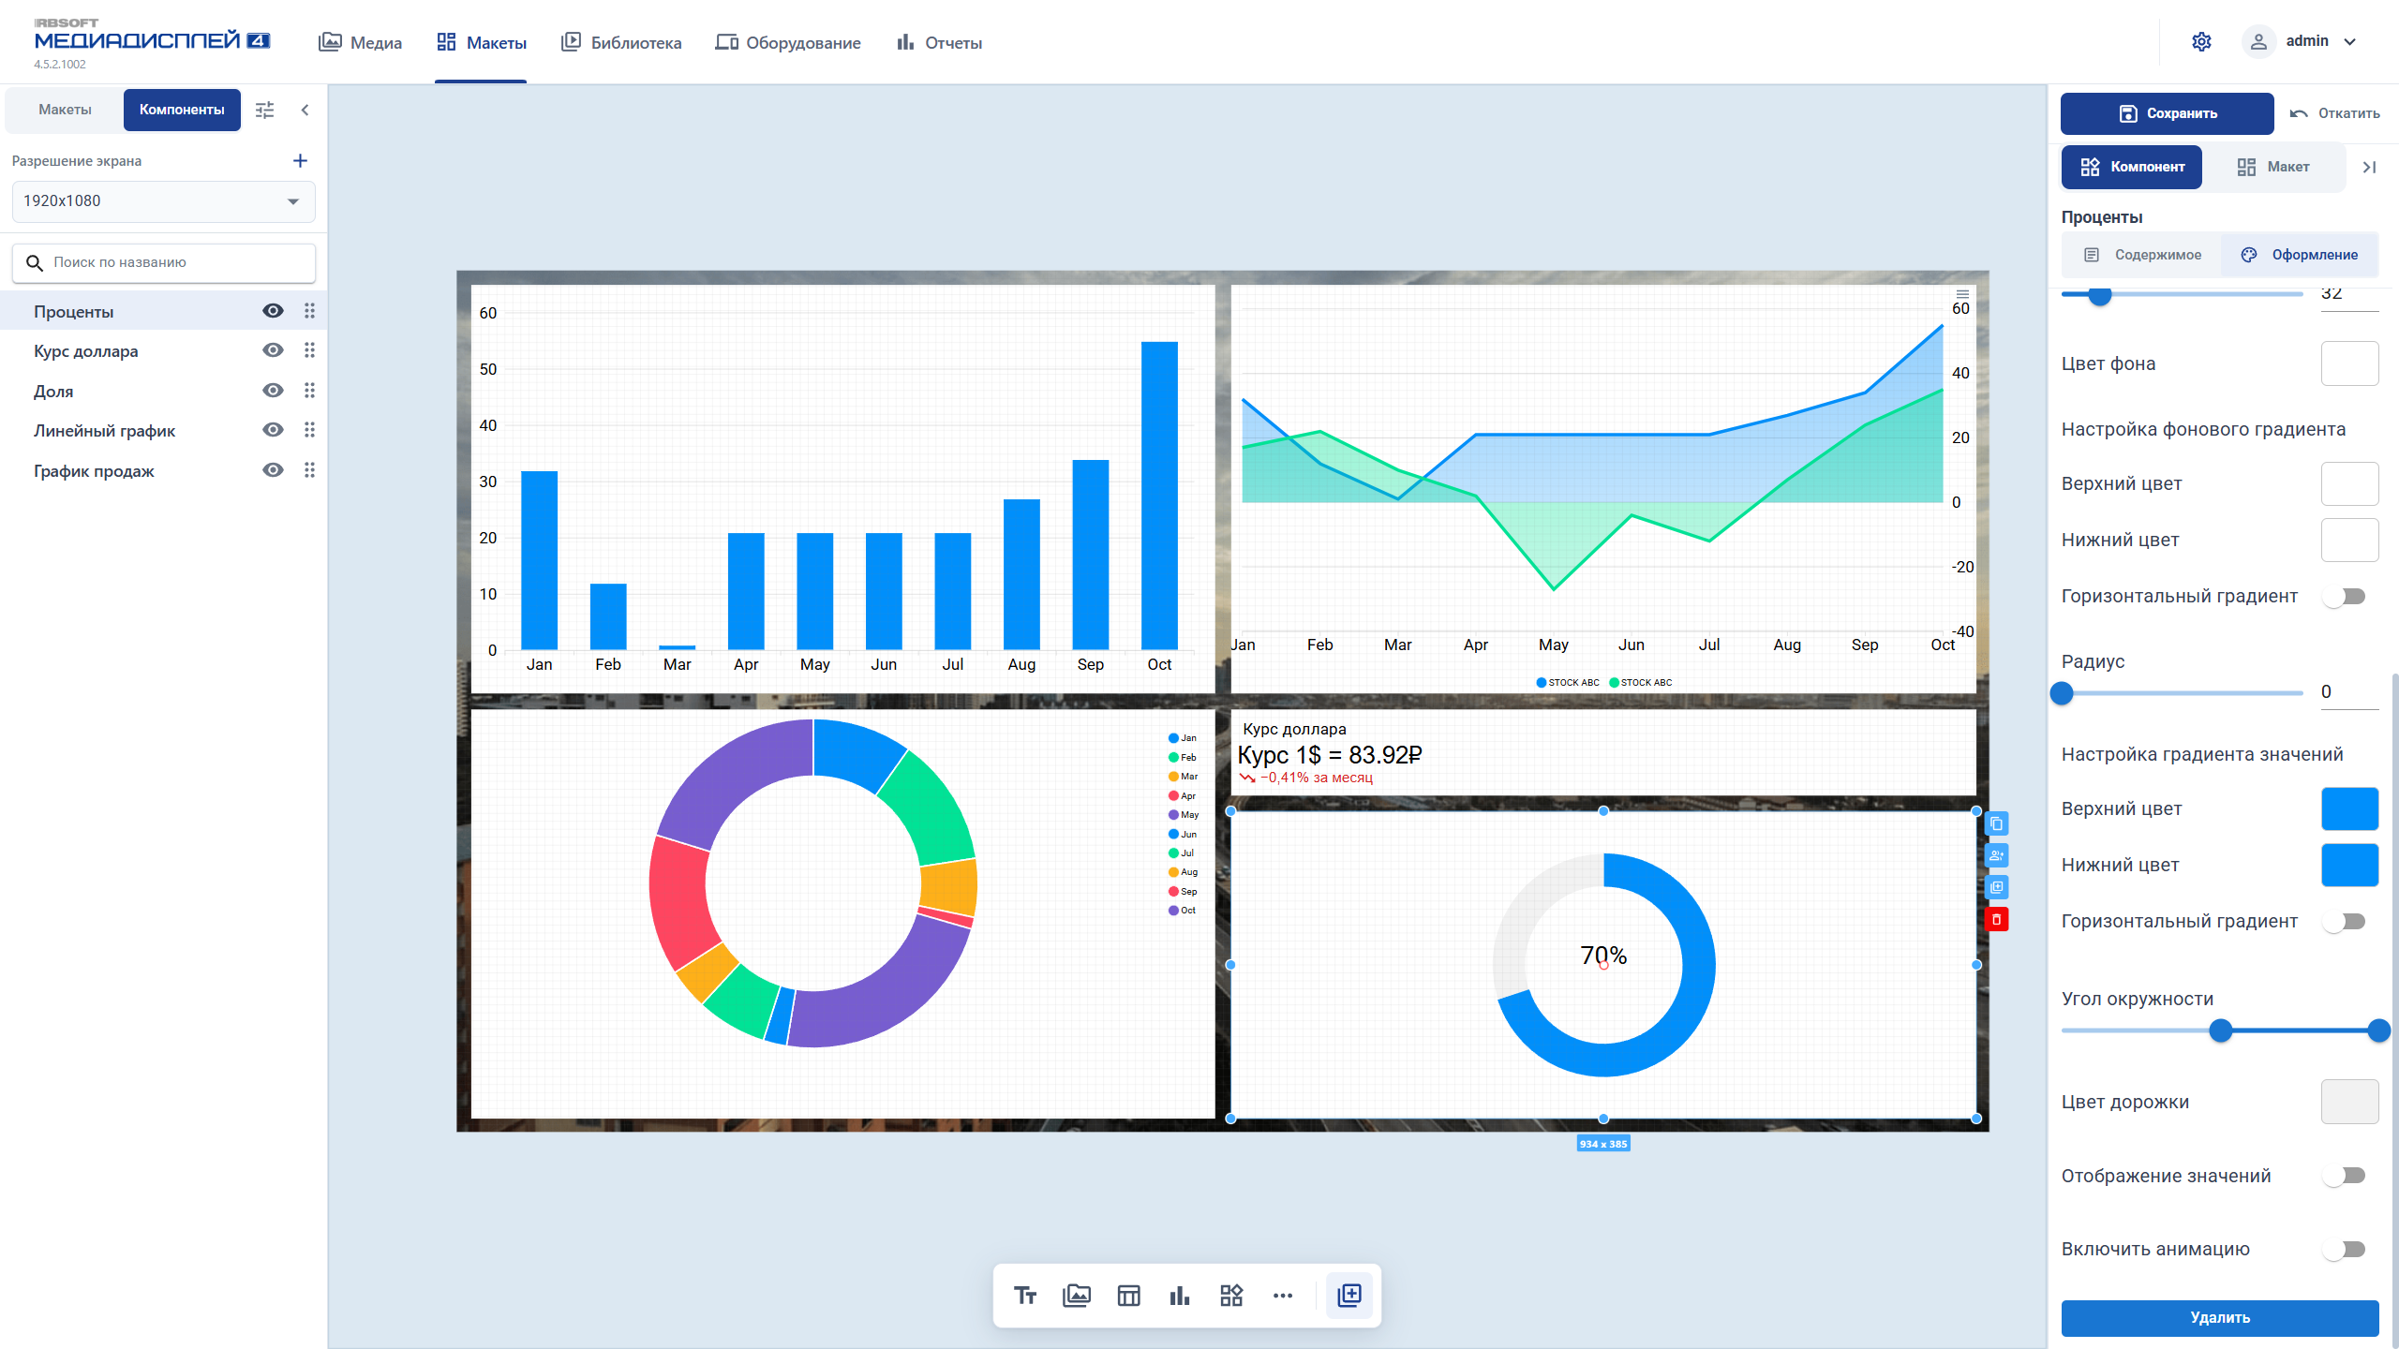
Task: Click the Поиск по названию search field
Action: pos(163,263)
